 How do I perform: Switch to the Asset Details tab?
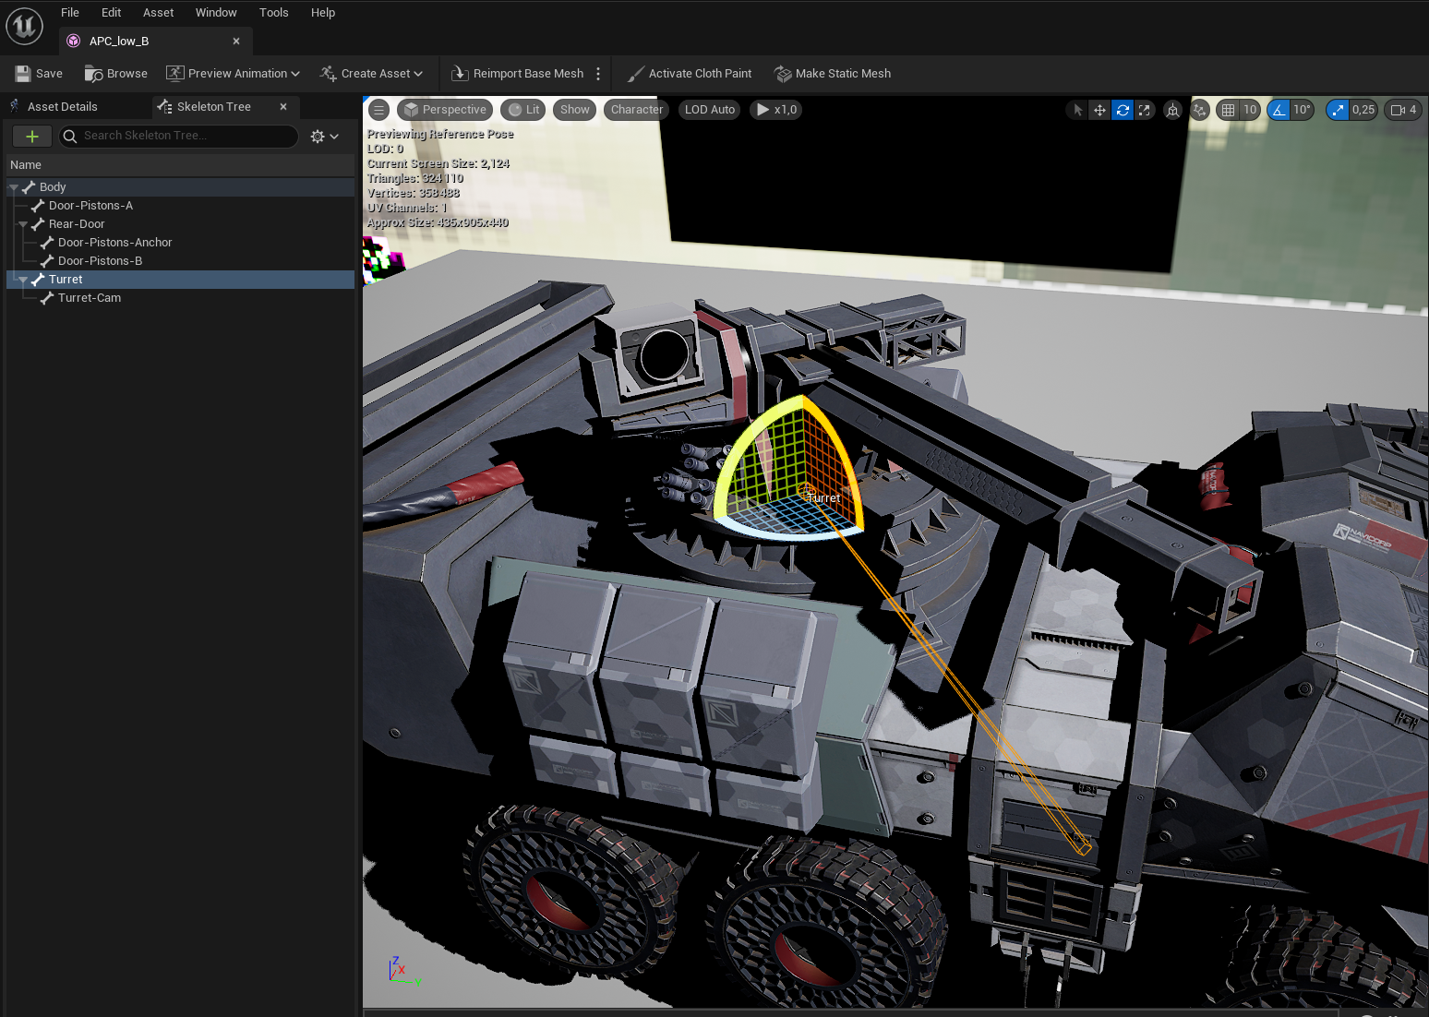click(x=62, y=107)
